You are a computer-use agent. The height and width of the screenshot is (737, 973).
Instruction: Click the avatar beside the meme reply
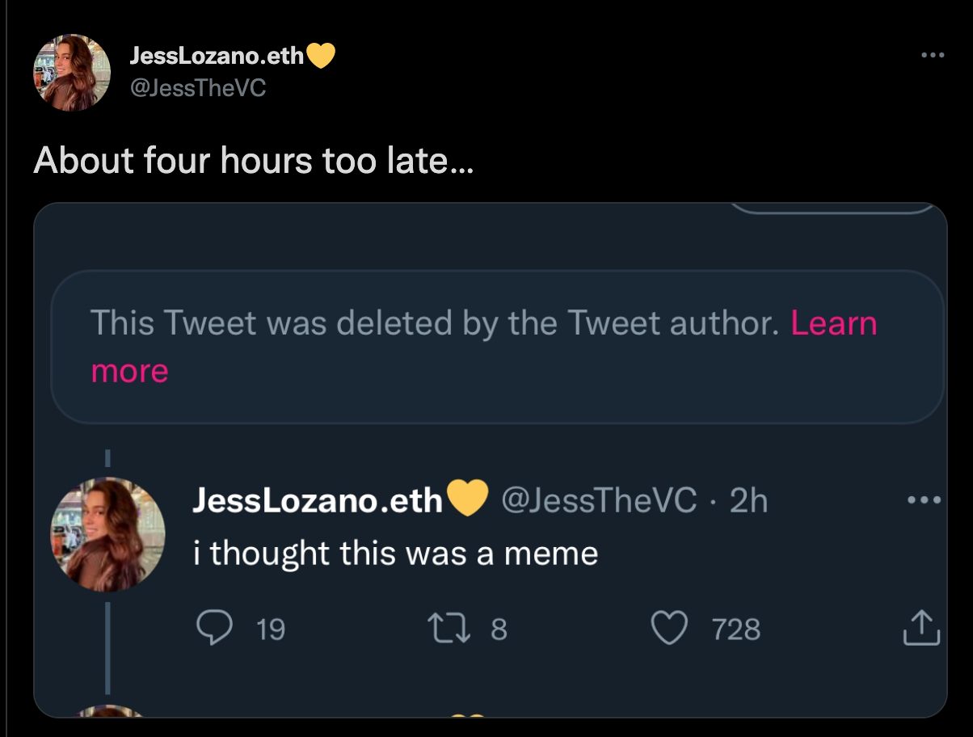[x=107, y=534]
